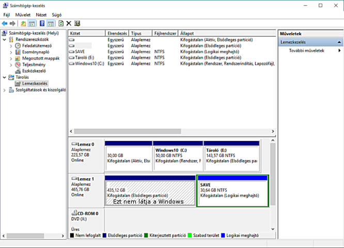Open the Help toolbar icon
Image resolution: width=344 pixels, height=248 pixels.
tap(42, 23)
